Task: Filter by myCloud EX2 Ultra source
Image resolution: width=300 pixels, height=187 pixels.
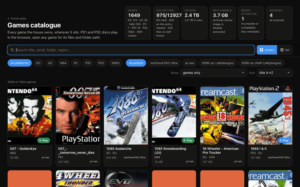Action: (164, 63)
